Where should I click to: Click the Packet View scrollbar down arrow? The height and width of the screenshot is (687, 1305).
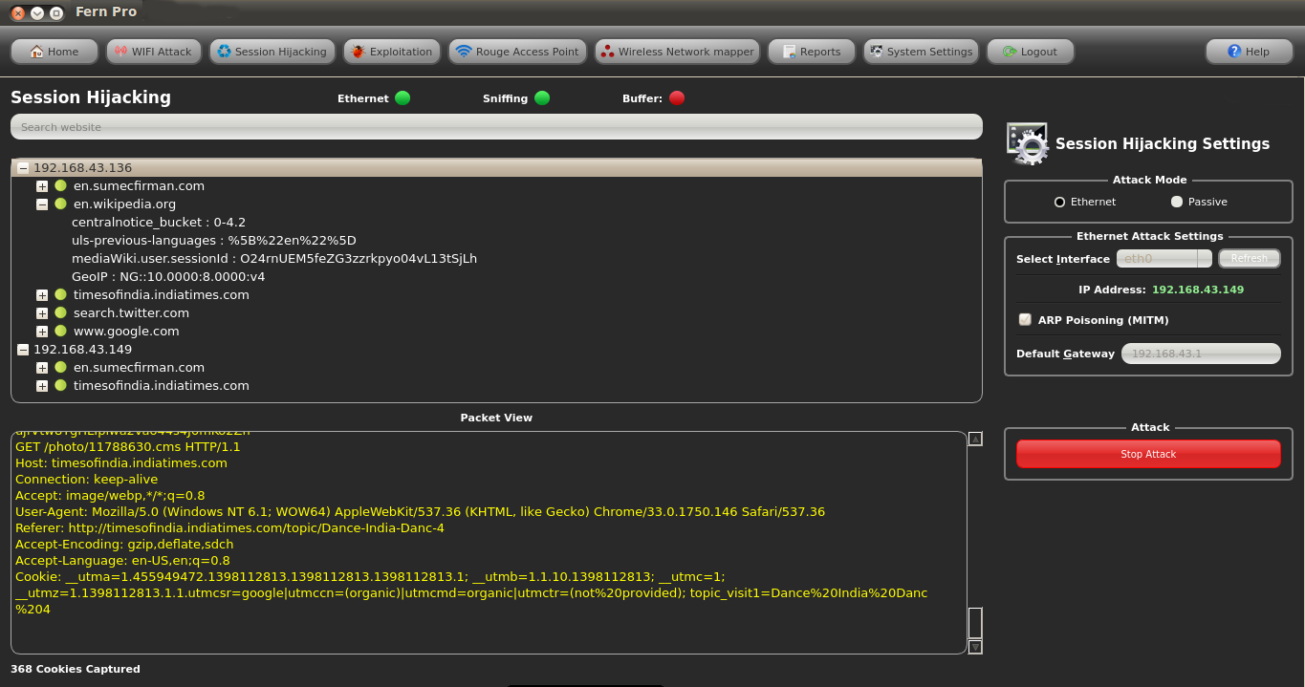(975, 647)
